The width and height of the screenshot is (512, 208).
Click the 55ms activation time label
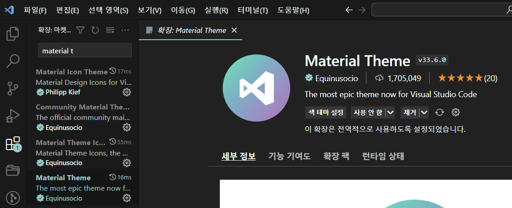(x=124, y=142)
